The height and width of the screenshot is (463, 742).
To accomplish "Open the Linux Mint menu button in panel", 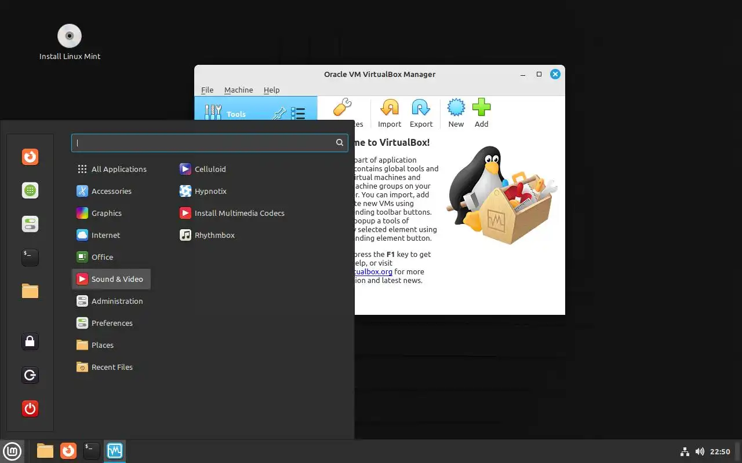I will coord(12,451).
